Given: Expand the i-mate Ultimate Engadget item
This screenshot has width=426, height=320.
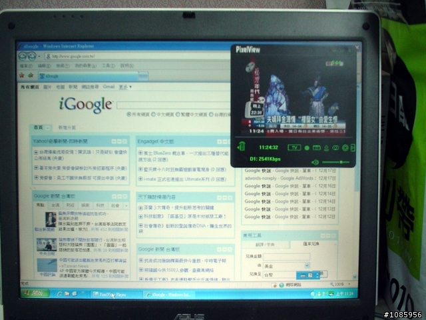Looking at the screenshot, I should 140,179.
